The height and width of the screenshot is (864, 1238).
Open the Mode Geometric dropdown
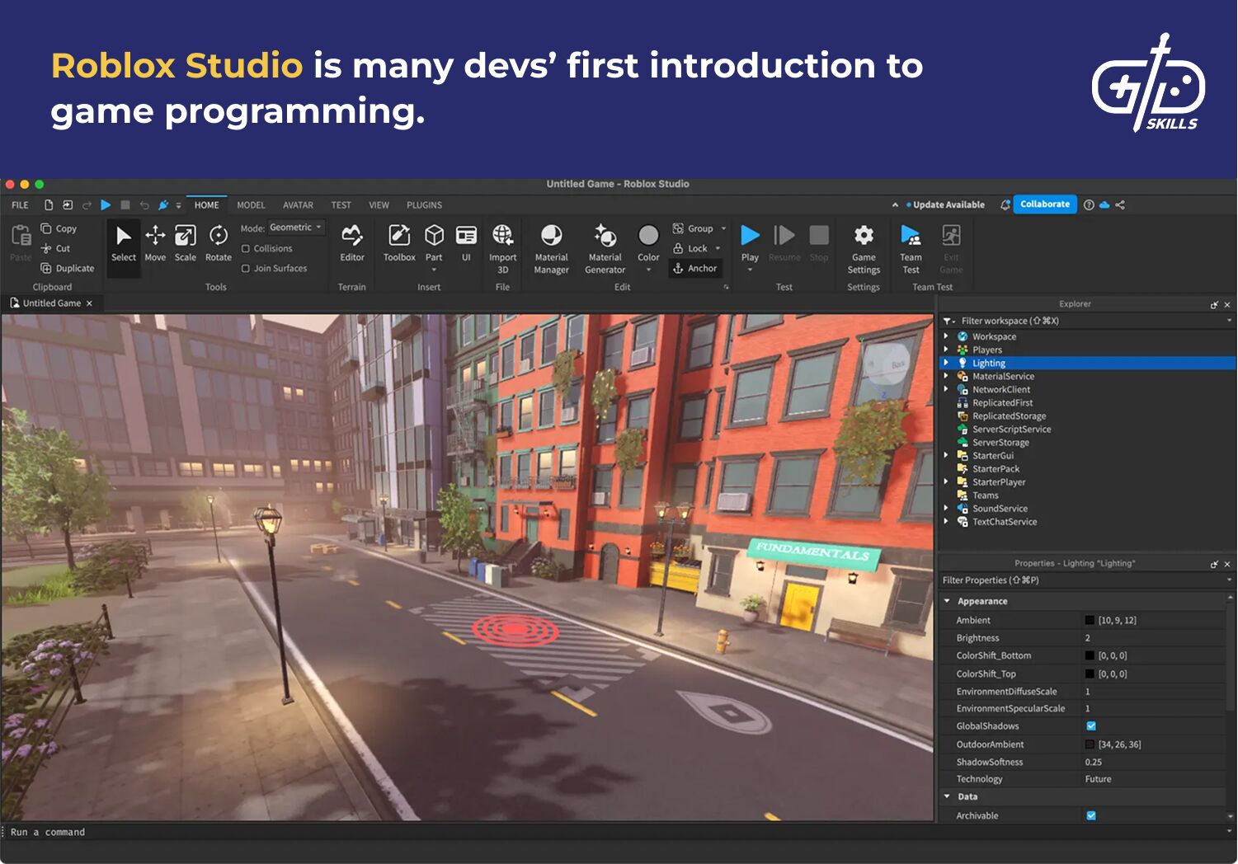(x=294, y=228)
